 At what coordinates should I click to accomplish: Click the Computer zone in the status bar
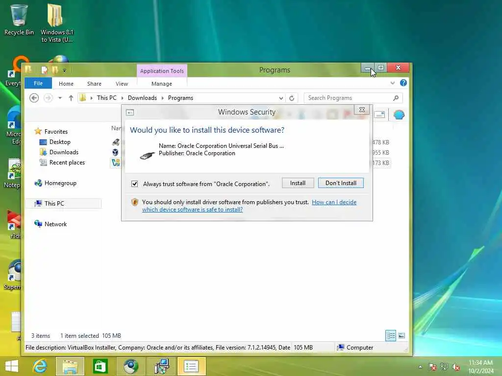355,348
